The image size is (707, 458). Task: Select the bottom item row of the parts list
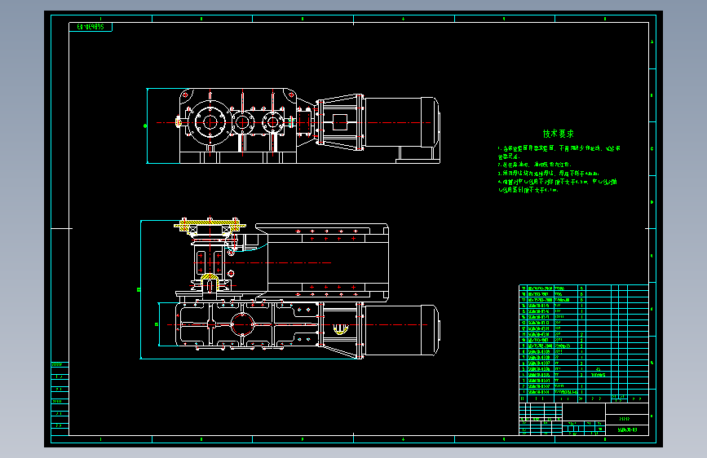[584, 392]
